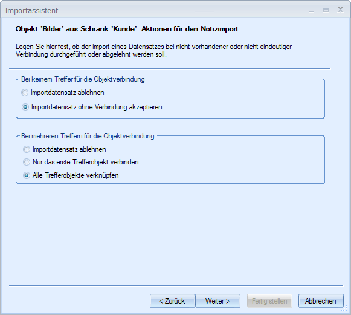The image size is (351, 315).
Task: Maximize the Importassistent window
Action: [x=326, y=10]
